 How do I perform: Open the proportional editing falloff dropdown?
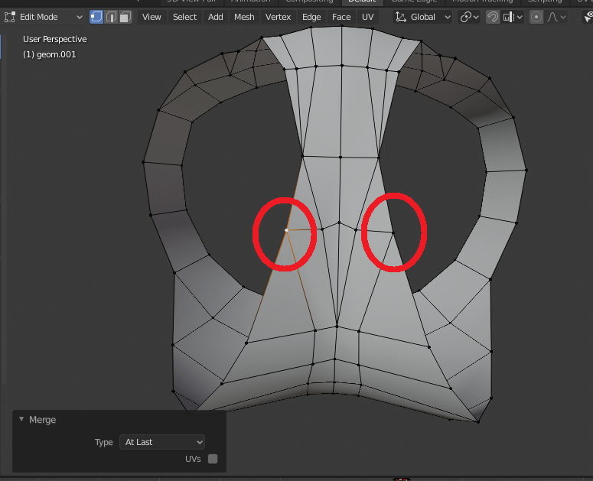pos(556,17)
